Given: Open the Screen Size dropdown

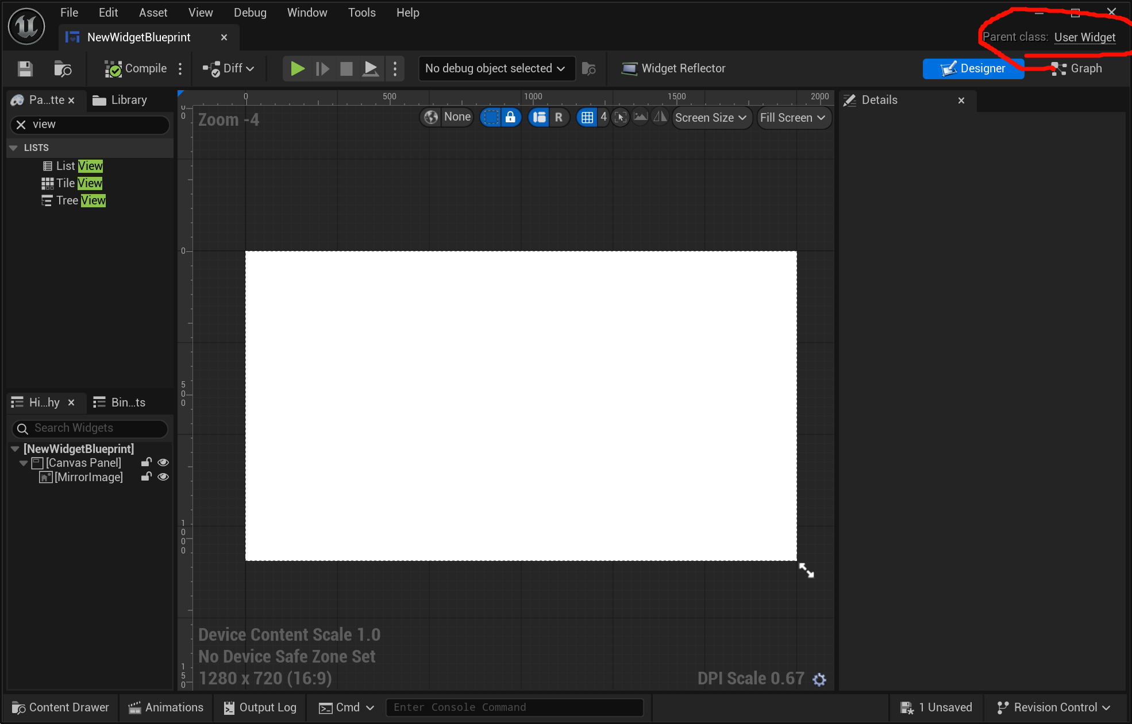Looking at the screenshot, I should [x=711, y=118].
